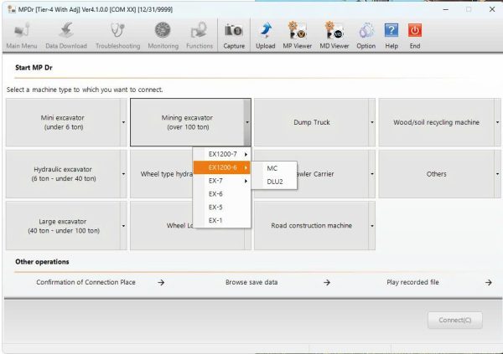Select the highlighted EX1200-6 menu entry
This screenshot has height=354, width=503.
pyautogui.click(x=221, y=167)
